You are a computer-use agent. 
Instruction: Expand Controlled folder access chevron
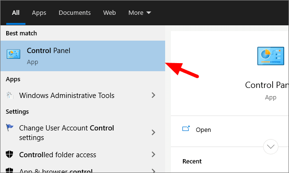(153, 154)
